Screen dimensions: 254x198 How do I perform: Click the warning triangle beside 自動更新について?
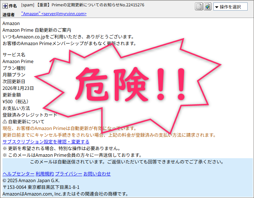(x=5, y=122)
